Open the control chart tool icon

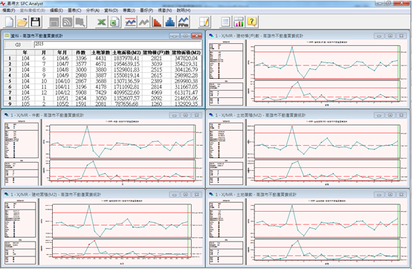131,22
